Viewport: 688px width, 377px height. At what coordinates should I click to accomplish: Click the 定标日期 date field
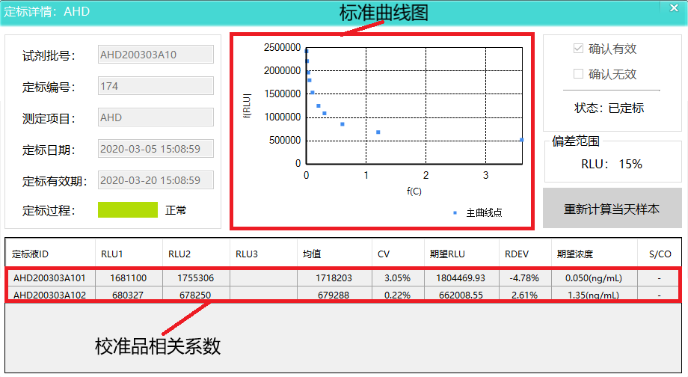156,149
